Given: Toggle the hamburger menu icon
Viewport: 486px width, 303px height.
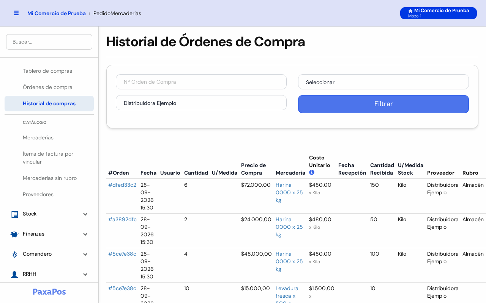Looking at the screenshot, I should coord(16,13).
